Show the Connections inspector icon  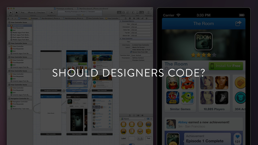(146, 18)
